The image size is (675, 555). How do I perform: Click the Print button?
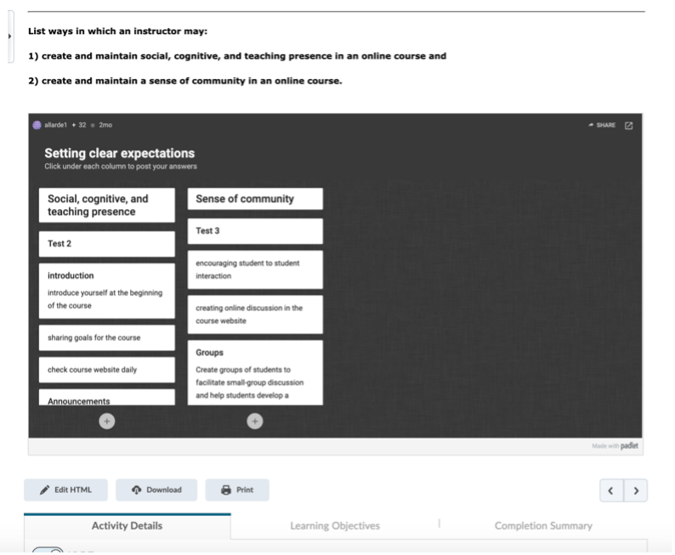pyautogui.click(x=237, y=490)
